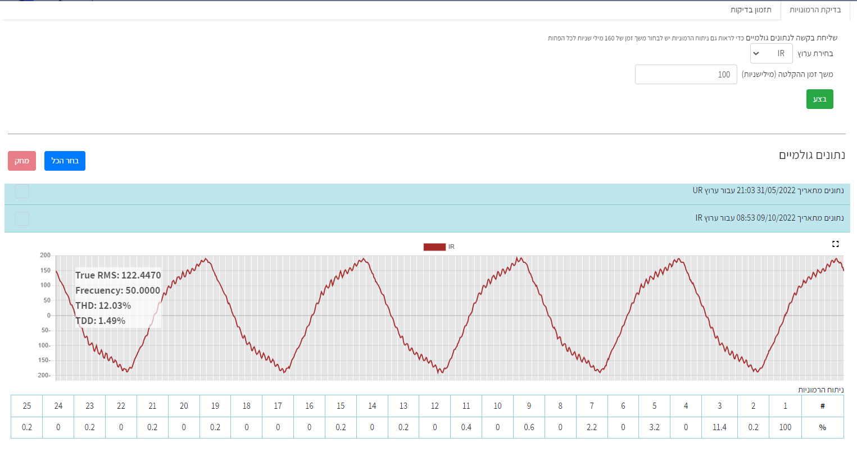Image resolution: width=857 pixels, height=461 pixels.
Task: Expand the UR channel 21:03 31/05/2022 data row
Action: 427,191
